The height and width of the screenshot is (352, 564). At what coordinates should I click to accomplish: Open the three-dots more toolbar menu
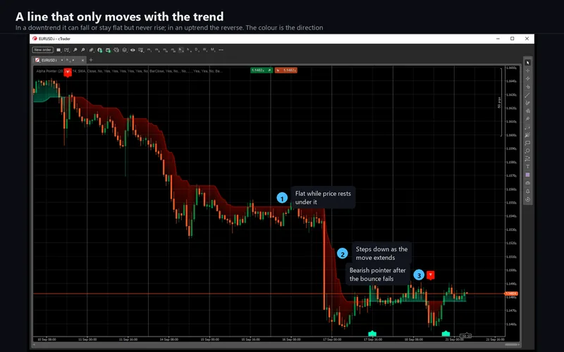click(x=221, y=50)
